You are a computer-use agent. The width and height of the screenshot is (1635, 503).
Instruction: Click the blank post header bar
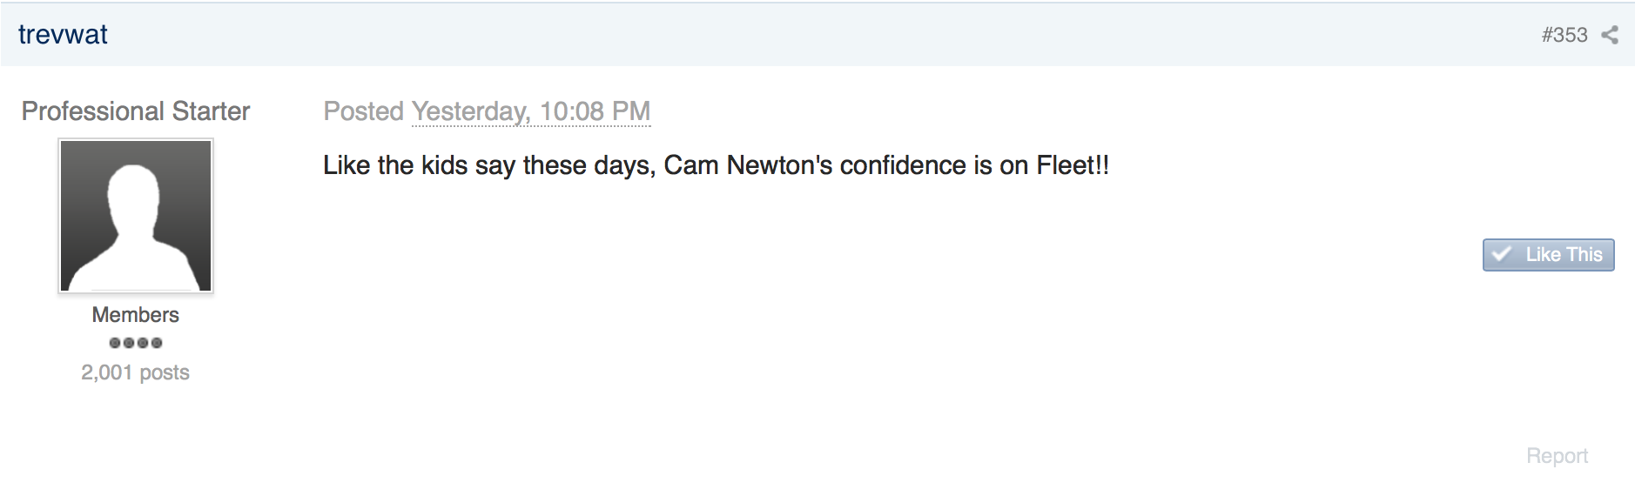coord(818,35)
